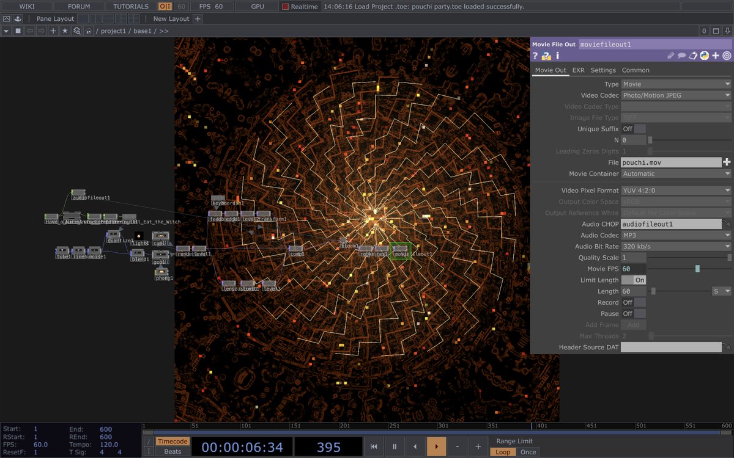This screenshot has width=734, height=458.
Task: Click the plus icon in path bar
Action: [x=53, y=31]
